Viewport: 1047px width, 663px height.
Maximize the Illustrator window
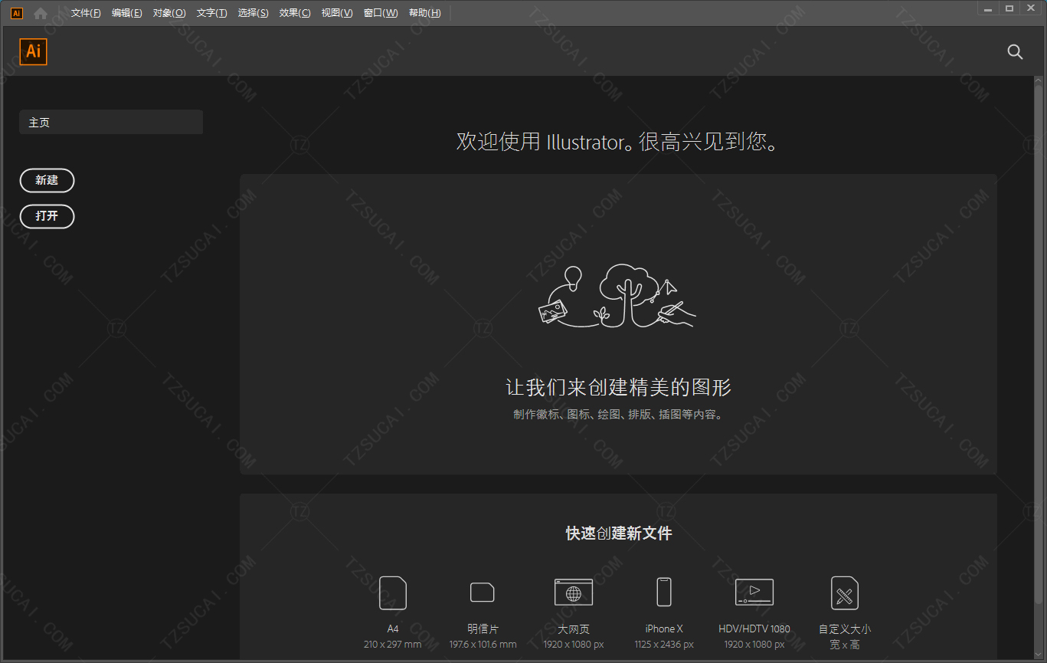coord(1009,8)
